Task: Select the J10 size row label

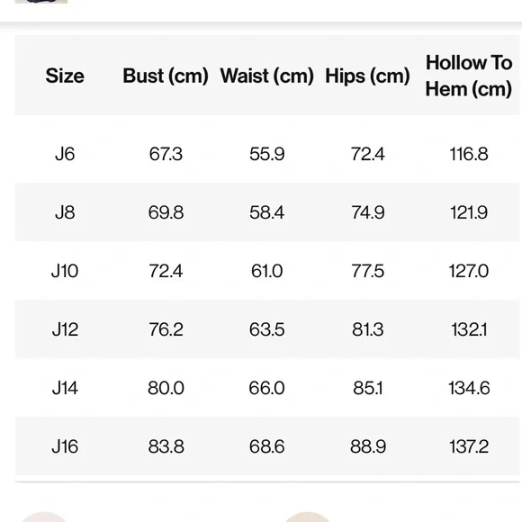Action: [x=65, y=271]
